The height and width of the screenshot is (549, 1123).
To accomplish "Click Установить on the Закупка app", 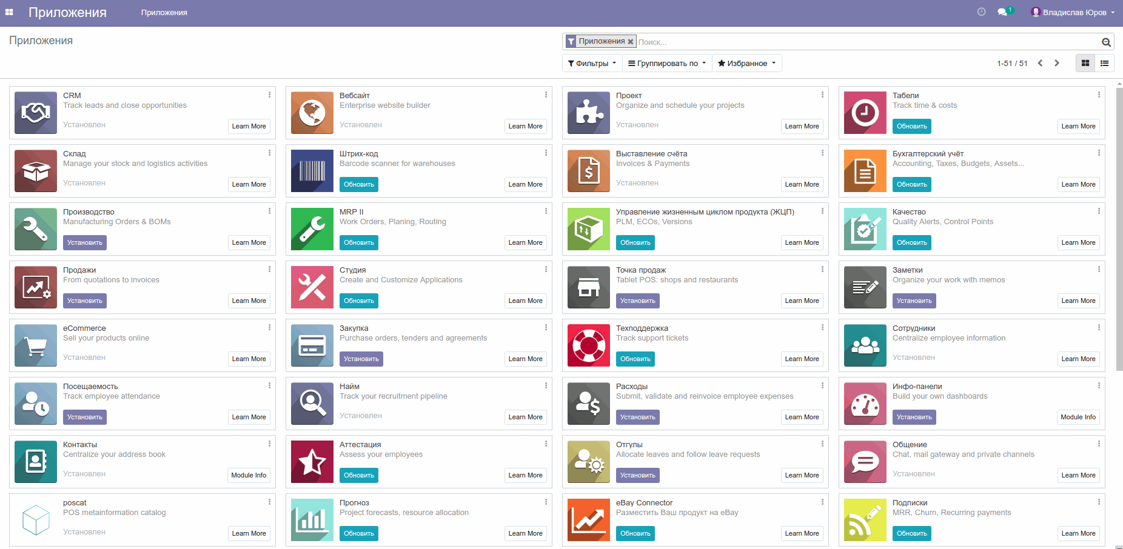I will coord(361,359).
